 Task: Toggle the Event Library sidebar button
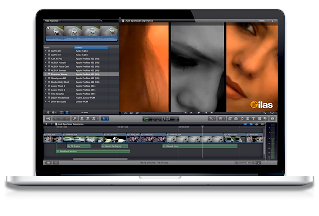pyautogui.click(x=48, y=112)
